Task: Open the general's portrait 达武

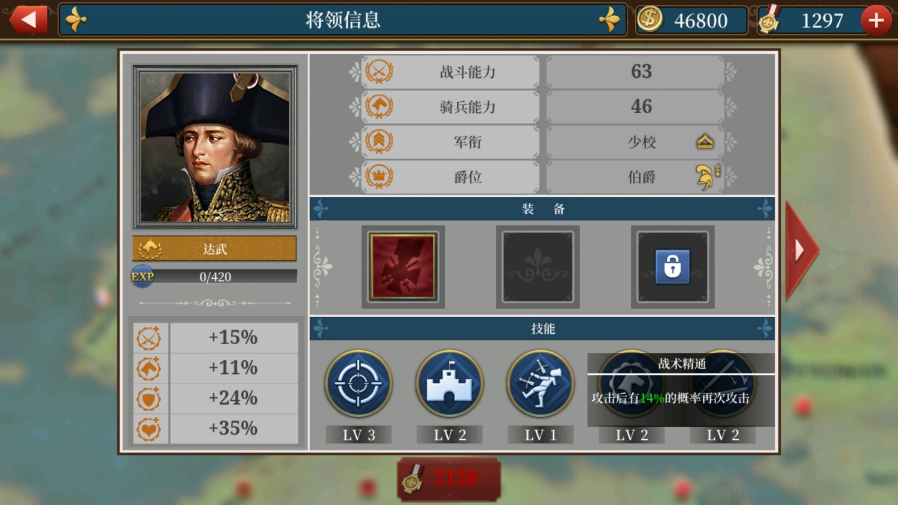Action: click(x=215, y=147)
